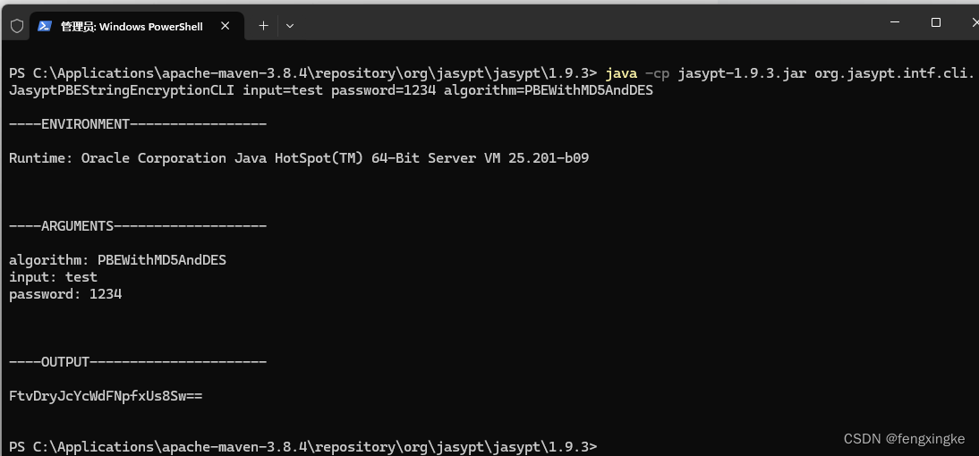Viewport: 979px width, 456px height.
Task: Click the yellow java command word
Action: tap(621, 73)
